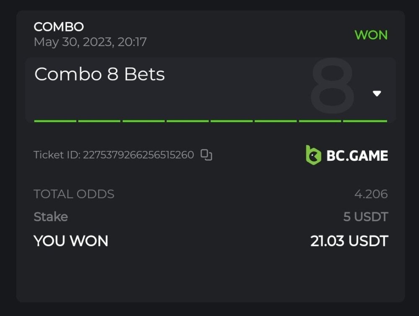Viewport: 419px width, 316px height.
Task: Click the BC.GAME brand name text
Action: coord(357,156)
